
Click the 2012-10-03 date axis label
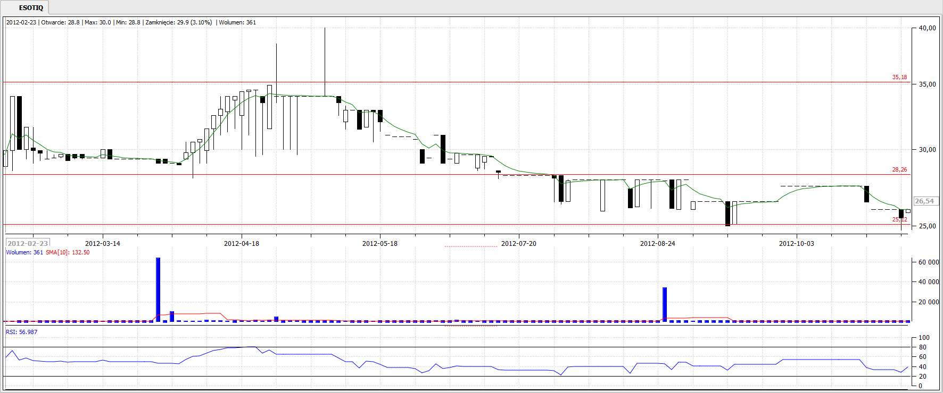tap(796, 244)
